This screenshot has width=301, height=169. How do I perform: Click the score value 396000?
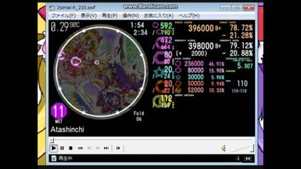point(201,28)
